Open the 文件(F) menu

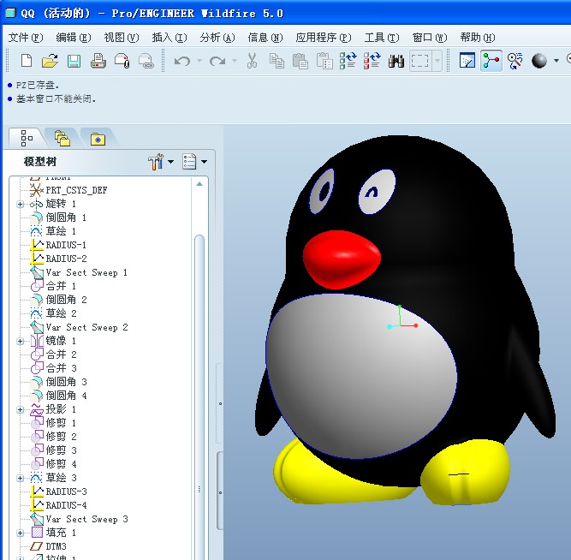(x=26, y=38)
